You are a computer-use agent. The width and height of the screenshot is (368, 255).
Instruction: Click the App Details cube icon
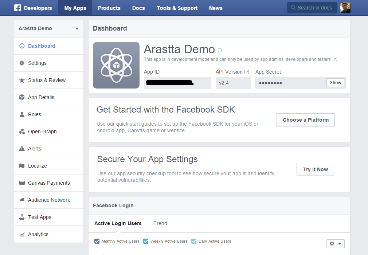coord(22,97)
